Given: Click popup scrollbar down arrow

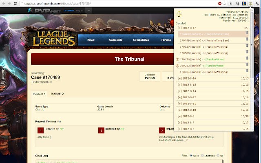Looking at the screenshot, I should (x=252, y=129).
